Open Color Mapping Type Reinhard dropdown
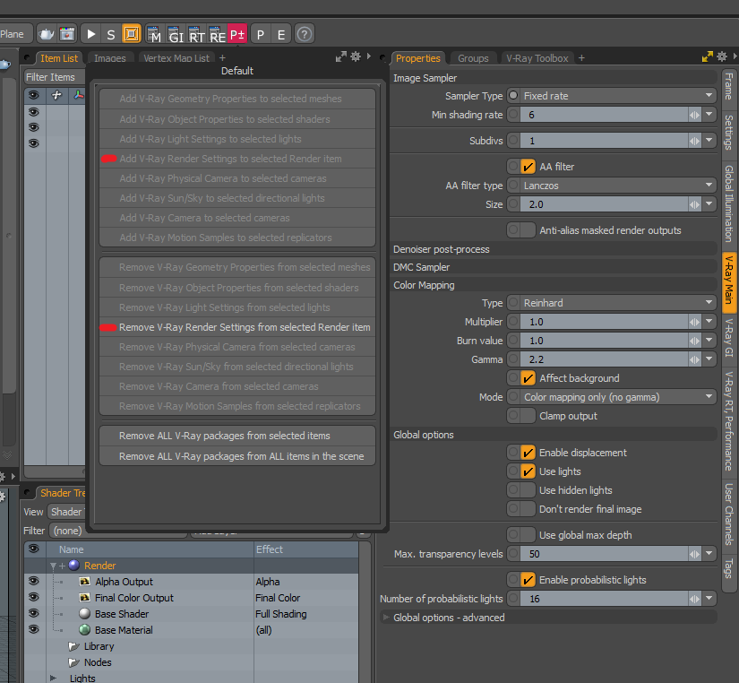The width and height of the screenshot is (739, 683). coord(618,303)
